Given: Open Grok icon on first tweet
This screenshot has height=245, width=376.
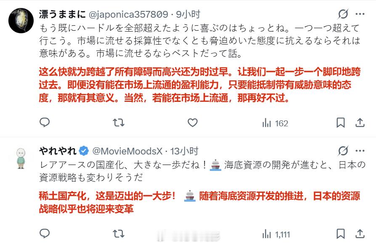Looking at the screenshot, I should pyautogui.click(x=343, y=14).
